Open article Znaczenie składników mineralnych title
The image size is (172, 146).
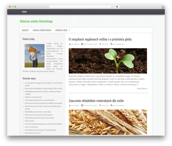[x=96, y=101]
